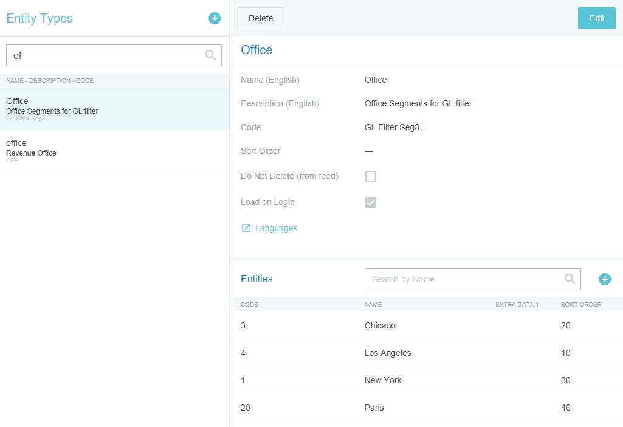Toggle the Do Not Delete checkbox
The height and width of the screenshot is (427, 623).
tap(370, 176)
